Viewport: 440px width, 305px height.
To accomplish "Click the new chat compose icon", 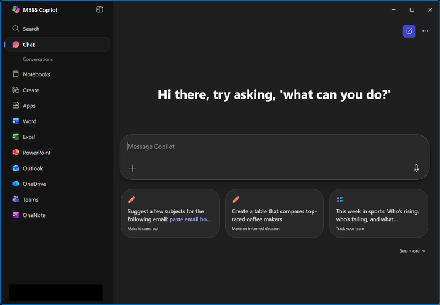I will (409, 31).
